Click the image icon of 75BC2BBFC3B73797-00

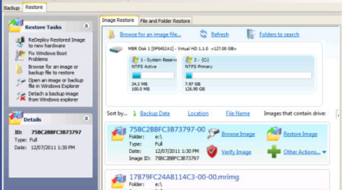[x=118, y=134]
